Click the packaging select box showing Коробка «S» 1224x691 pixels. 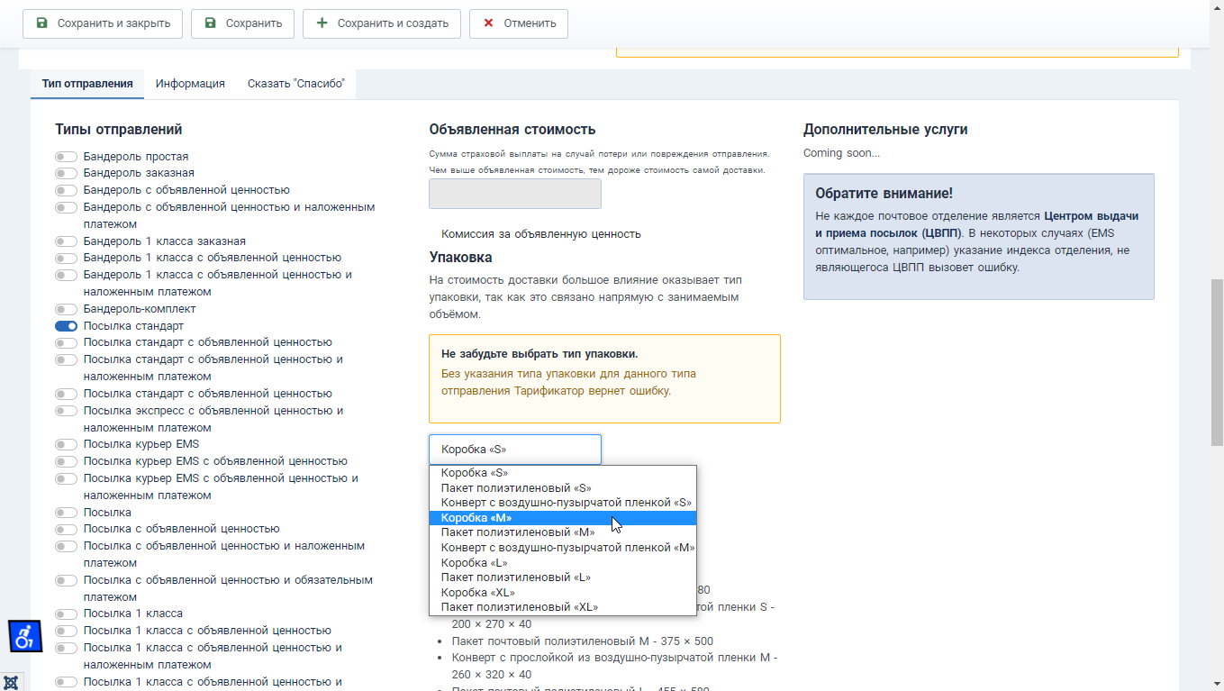[x=515, y=450]
